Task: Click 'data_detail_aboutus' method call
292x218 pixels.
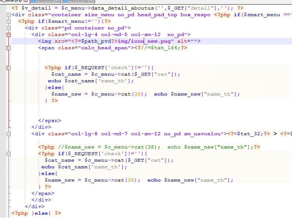Action: pyautogui.click(x=122, y=8)
